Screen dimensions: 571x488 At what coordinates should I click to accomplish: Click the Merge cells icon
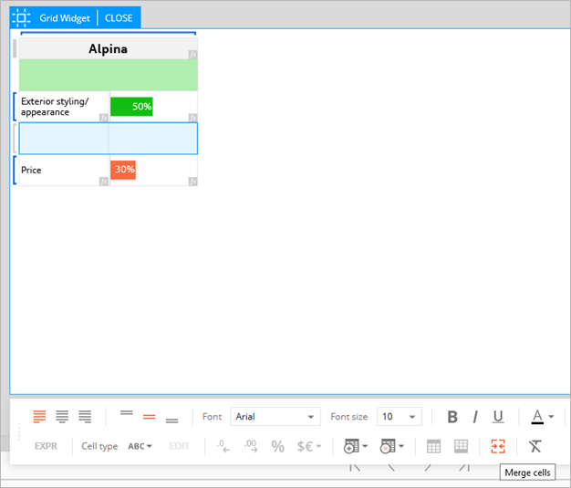coord(498,446)
